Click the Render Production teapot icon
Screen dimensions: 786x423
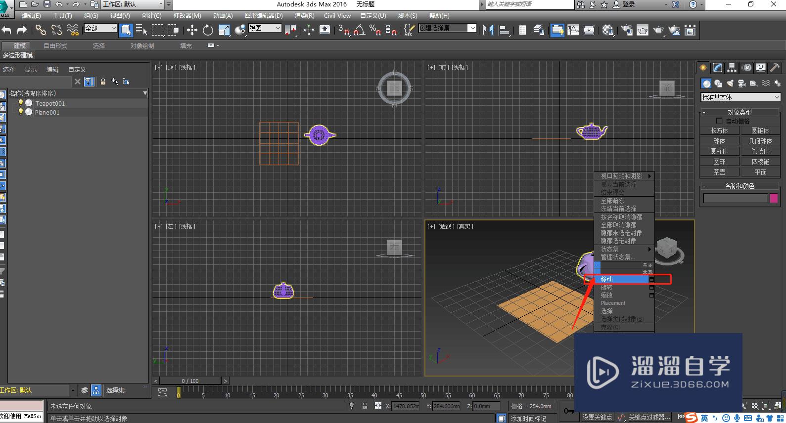tap(658, 30)
